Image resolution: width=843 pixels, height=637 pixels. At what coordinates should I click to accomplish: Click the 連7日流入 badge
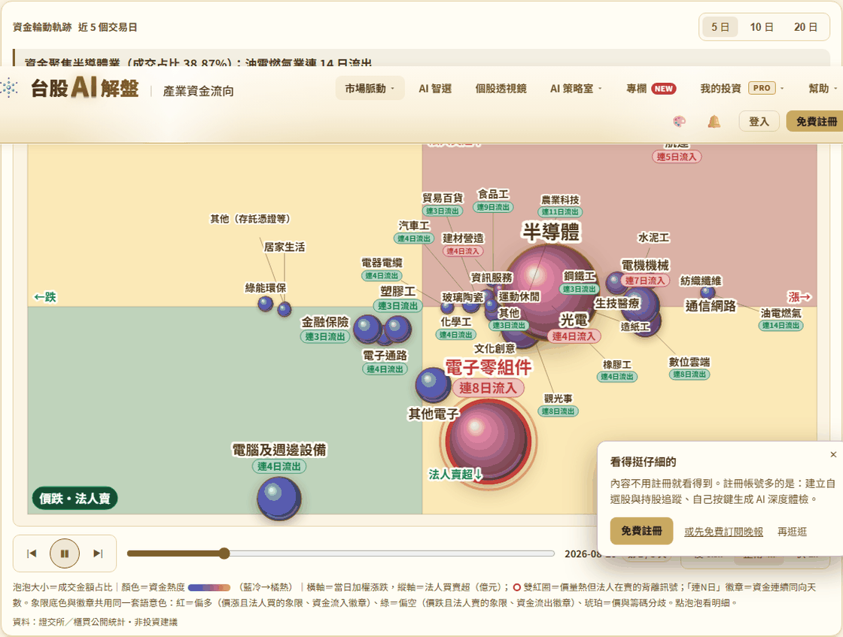644,281
